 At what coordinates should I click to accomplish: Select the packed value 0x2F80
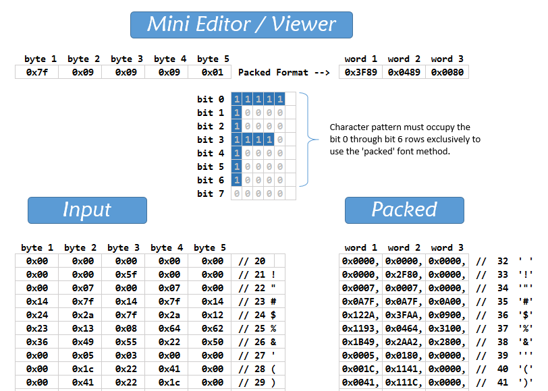[404, 274]
